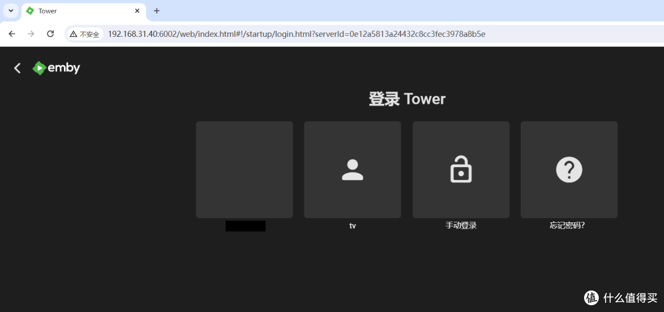This screenshot has width=664, height=312.
Task: Click the 登录 Tower heading
Action: coord(407,99)
